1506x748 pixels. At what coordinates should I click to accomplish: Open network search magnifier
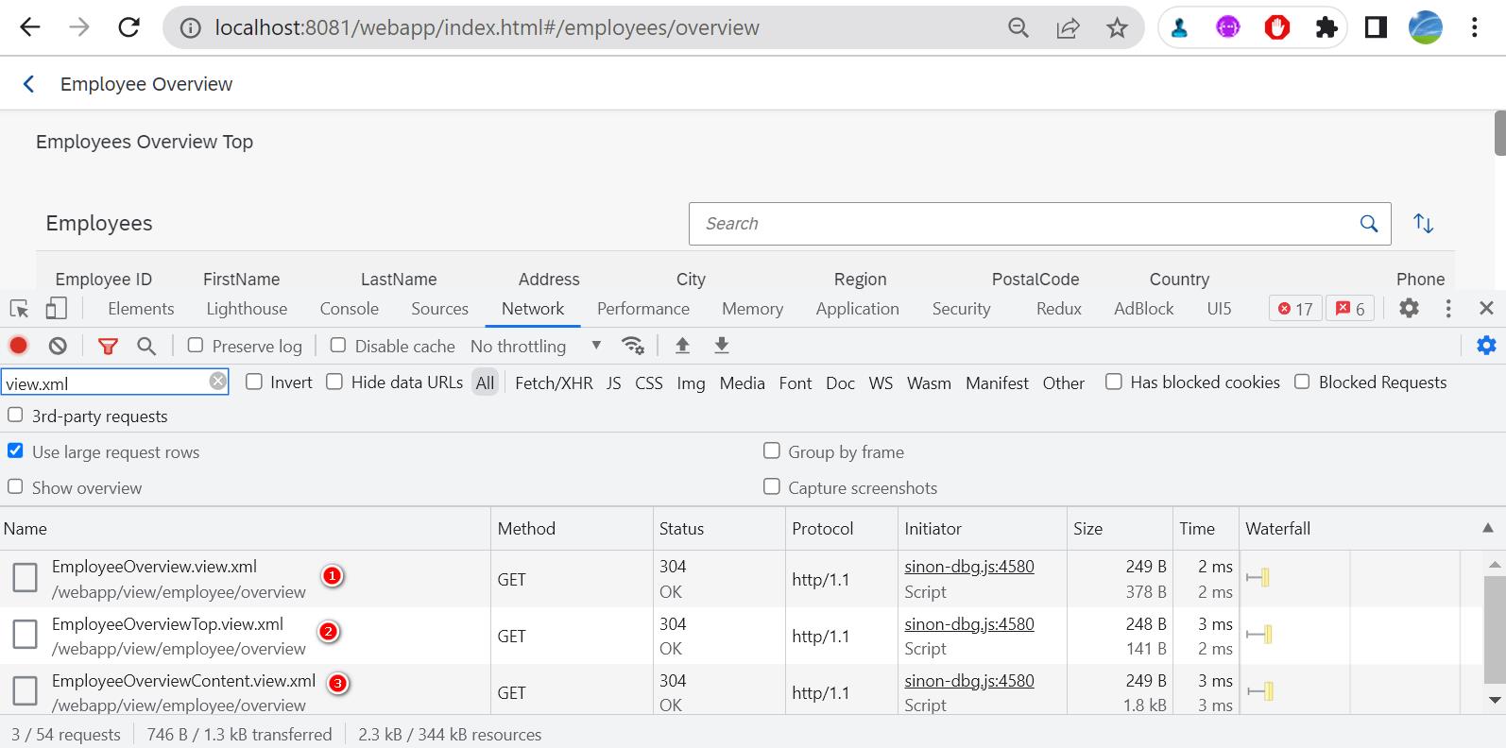pyautogui.click(x=146, y=347)
